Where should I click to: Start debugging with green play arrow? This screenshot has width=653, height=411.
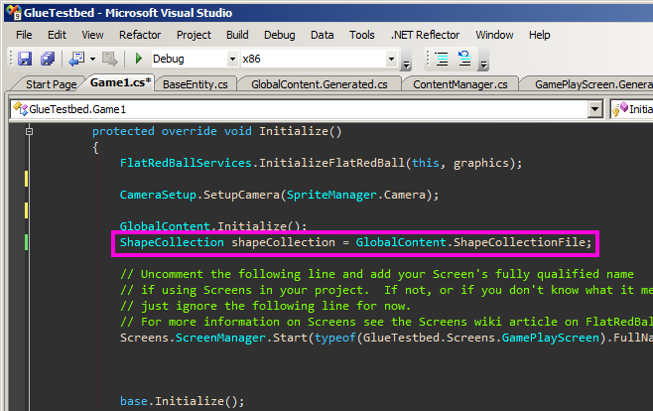139,59
